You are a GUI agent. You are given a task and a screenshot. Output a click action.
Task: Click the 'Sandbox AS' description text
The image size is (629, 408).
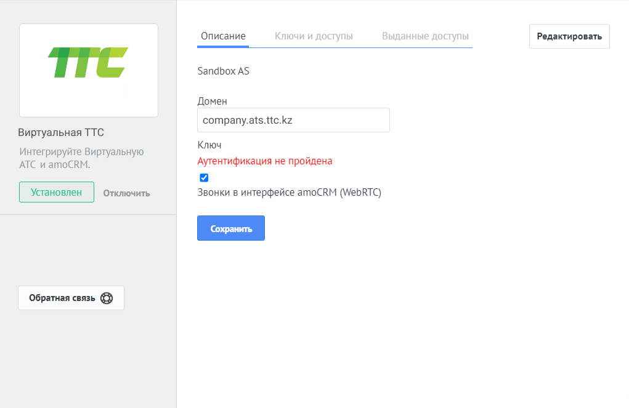224,71
